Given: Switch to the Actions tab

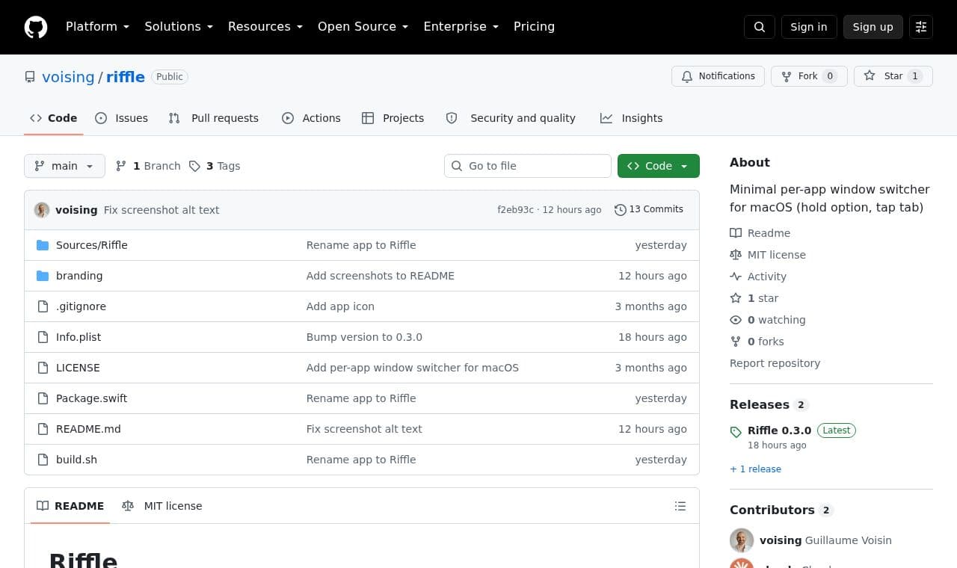Looking at the screenshot, I should 311,118.
